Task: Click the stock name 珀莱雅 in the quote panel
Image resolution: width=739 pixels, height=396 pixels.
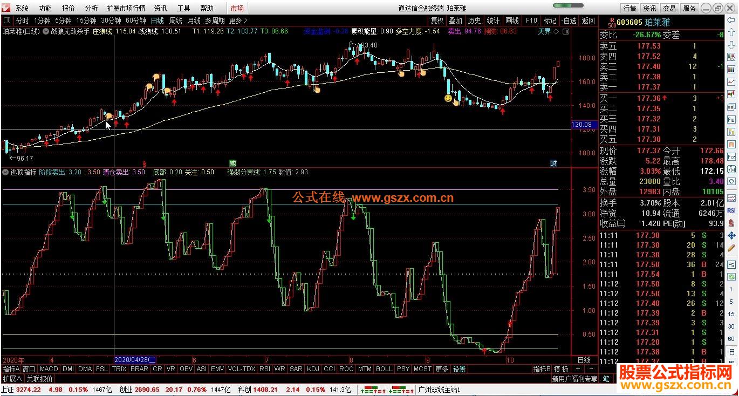Action: click(657, 22)
